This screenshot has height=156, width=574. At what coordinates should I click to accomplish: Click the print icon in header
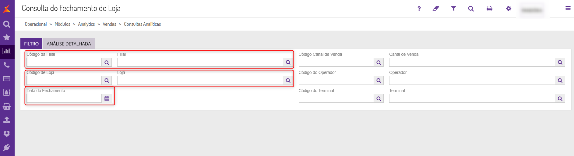point(489,8)
